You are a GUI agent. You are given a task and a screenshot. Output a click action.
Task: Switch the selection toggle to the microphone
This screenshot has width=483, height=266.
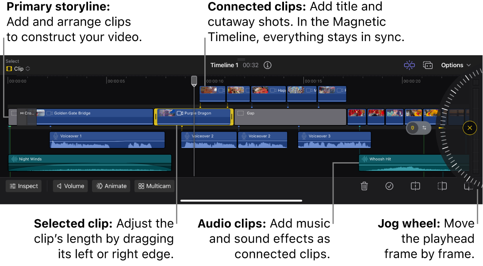pyautogui.click(x=412, y=128)
